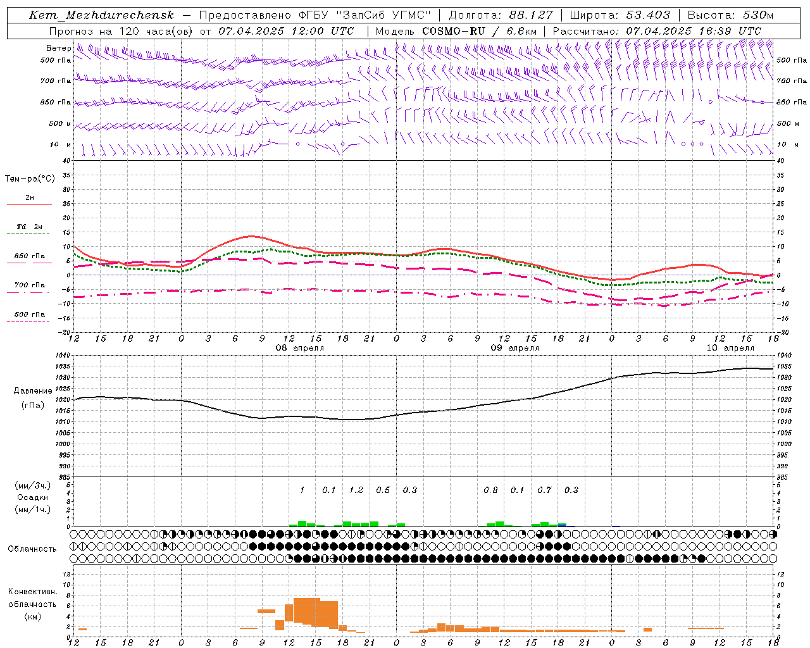The width and height of the screenshot is (810, 648).
Task: Click the Долгота value 88.127
Action: 530,15
